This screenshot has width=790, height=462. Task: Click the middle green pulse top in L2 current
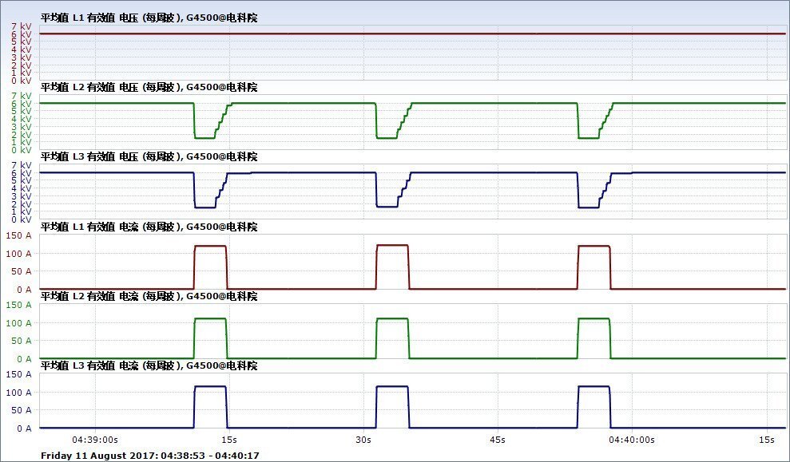pos(392,318)
